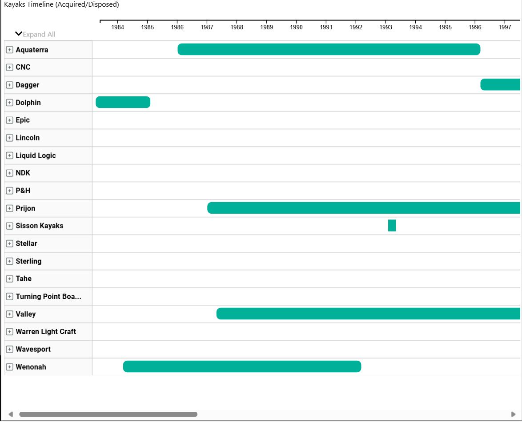Viewport: 522px width, 422px height.
Task: Expand the NDK row
Action: coord(10,173)
